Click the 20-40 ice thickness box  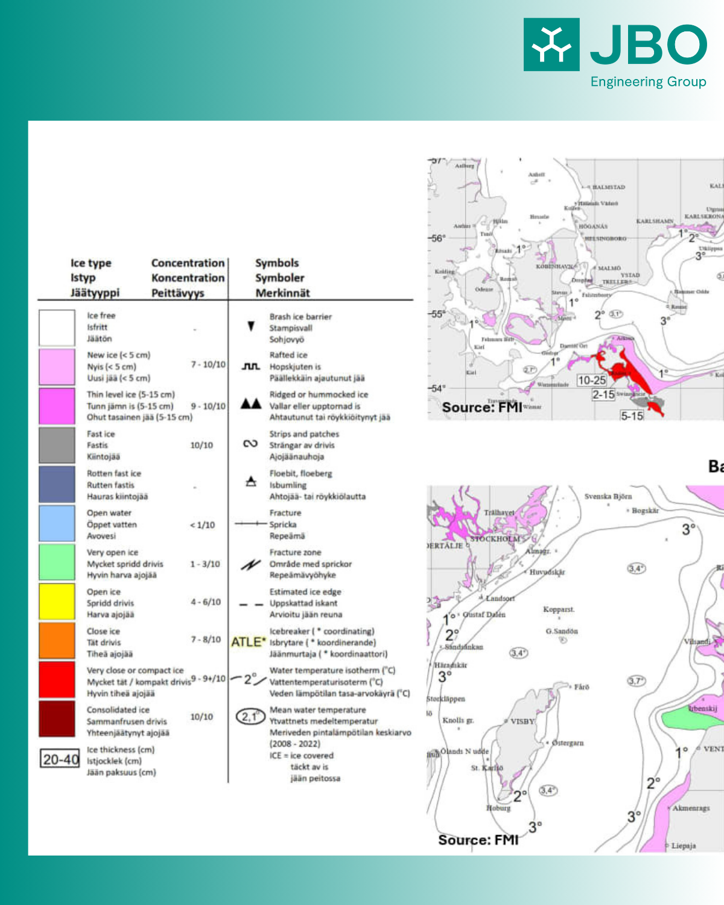pyautogui.click(x=60, y=760)
